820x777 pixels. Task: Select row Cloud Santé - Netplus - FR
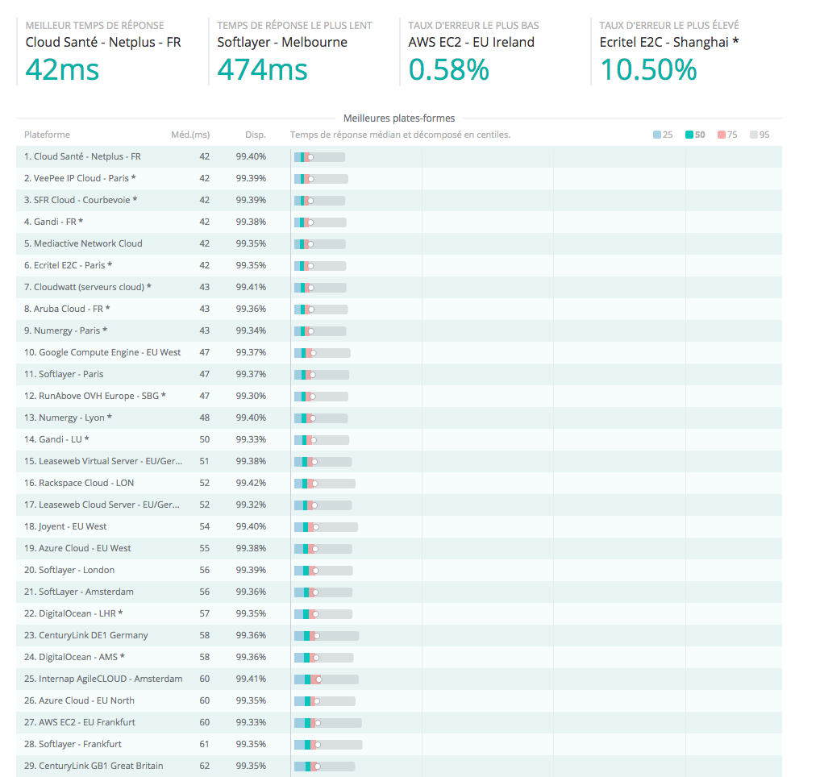(x=399, y=157)
